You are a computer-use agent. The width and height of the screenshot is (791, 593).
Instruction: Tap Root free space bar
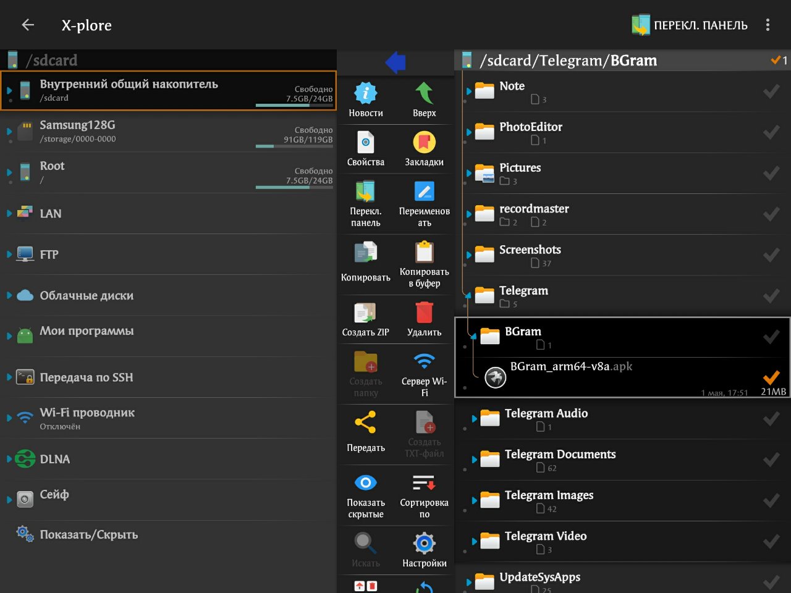[294, 187]
